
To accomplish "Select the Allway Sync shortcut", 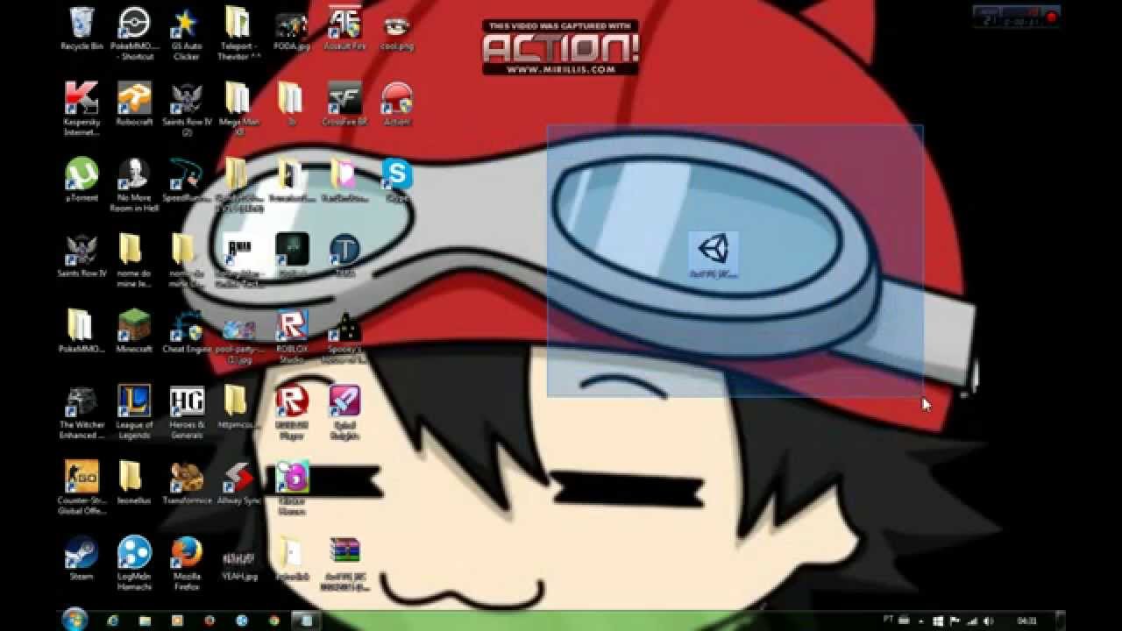I will pyautogui.click(x=238, y=483).
